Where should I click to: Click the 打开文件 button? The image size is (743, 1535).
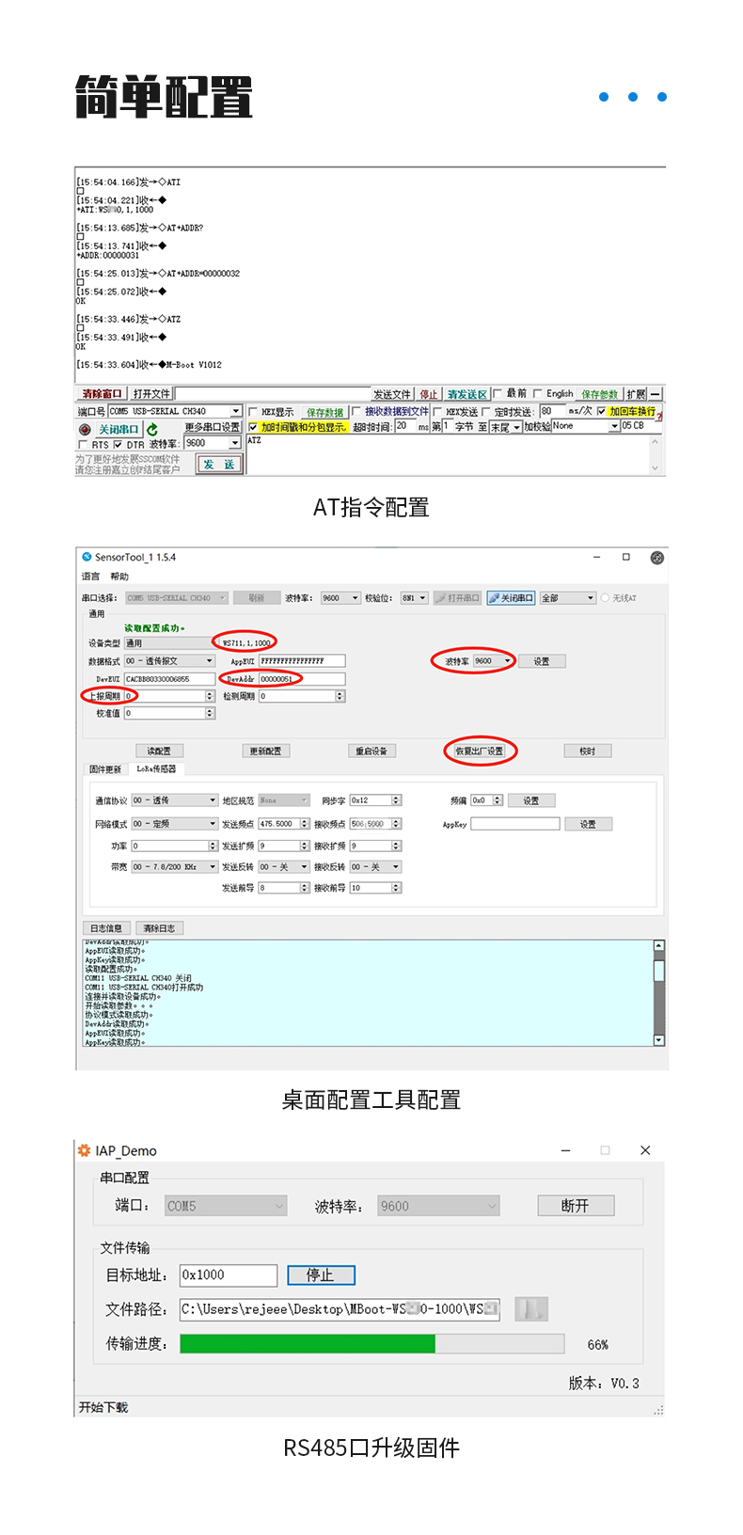(151, 394)
